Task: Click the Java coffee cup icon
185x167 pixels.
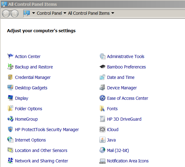Action: click(x=102, y=140)
